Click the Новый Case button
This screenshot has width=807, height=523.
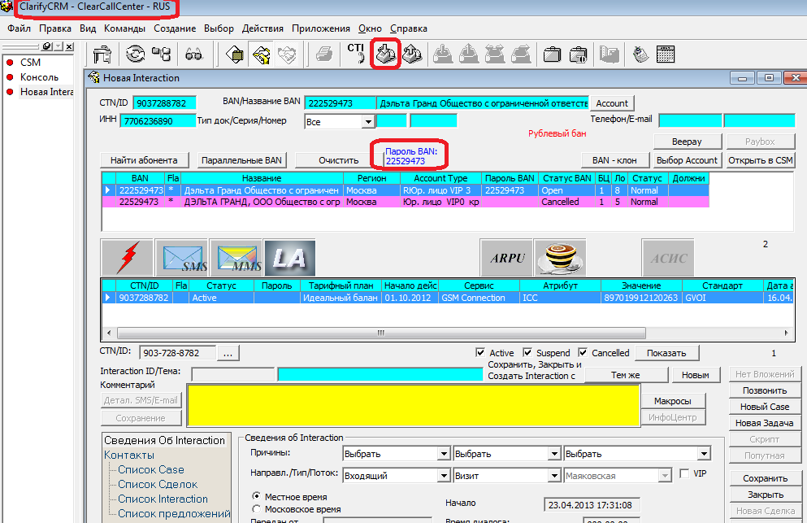coord(765,407)
